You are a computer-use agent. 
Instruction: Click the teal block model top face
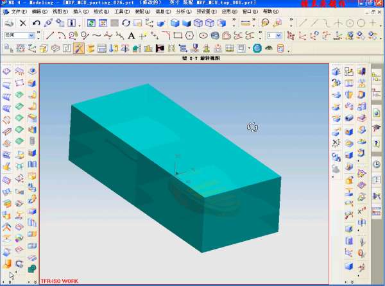(x=176, y=141)
